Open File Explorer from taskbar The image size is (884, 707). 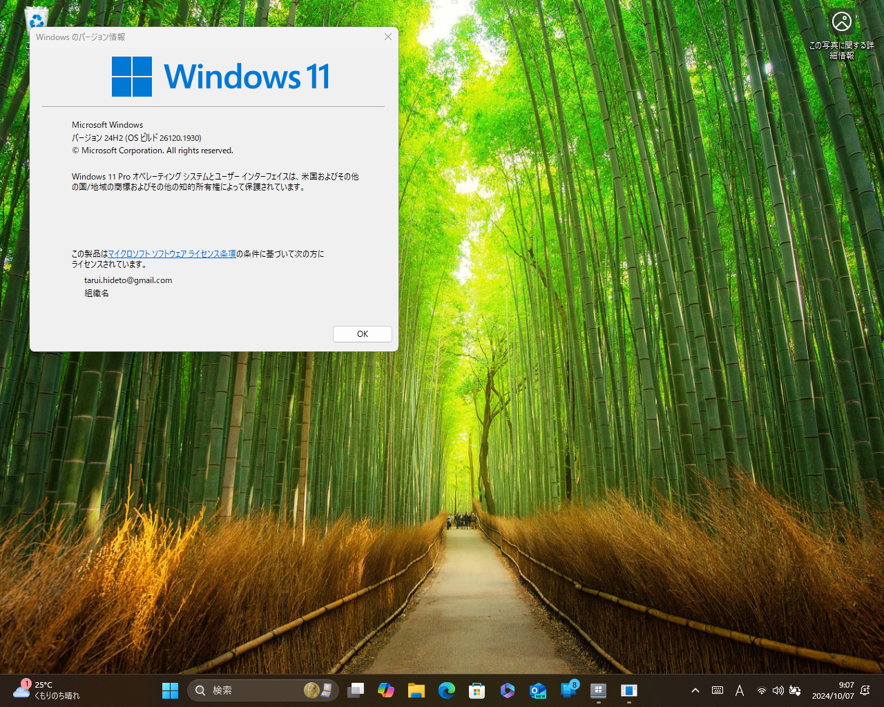coord(416,690)
